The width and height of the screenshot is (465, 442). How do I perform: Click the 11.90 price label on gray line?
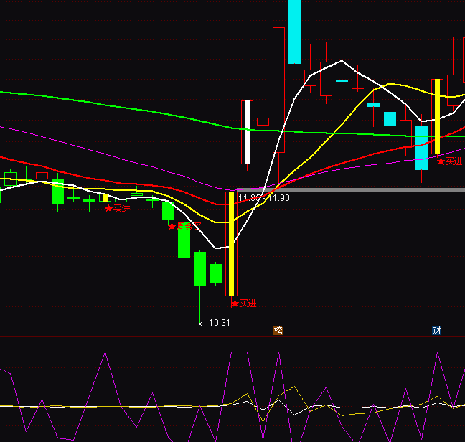click(x=280, y=198)
